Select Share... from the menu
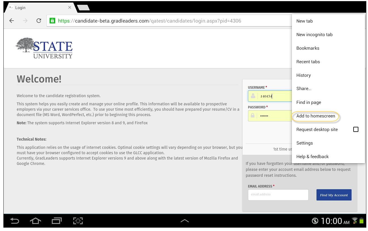Screen dimensions: 368x231 point(328,89)
